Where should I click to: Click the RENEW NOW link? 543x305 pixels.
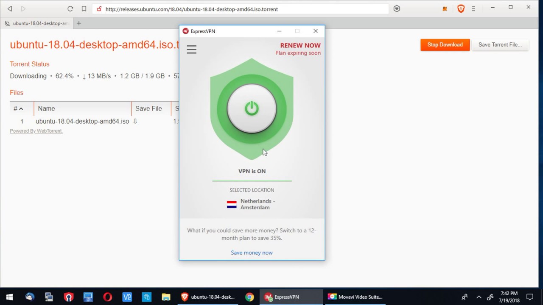(x=300, y=45)
